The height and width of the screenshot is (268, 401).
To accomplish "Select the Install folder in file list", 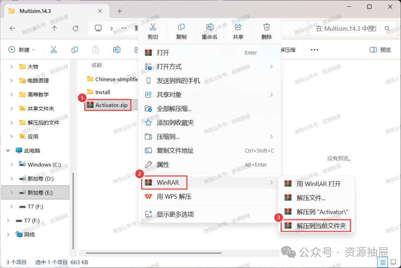I will tap(99, 92).
